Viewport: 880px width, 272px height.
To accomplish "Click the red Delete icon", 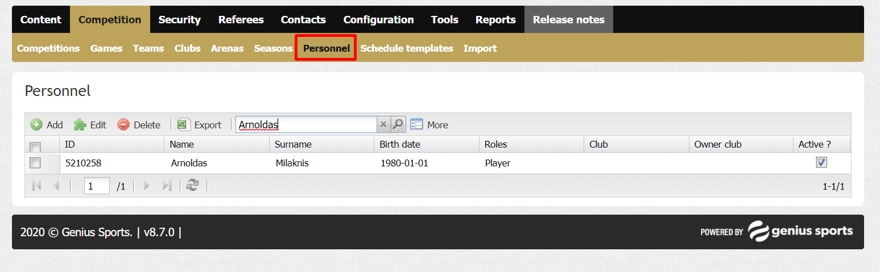I will 123,124.
